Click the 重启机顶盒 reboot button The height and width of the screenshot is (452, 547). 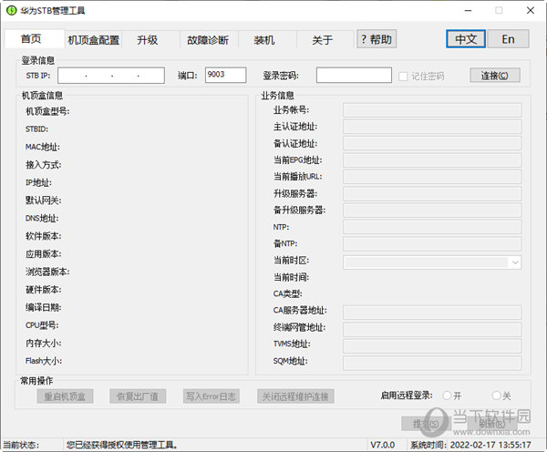pyautogui.click(x=65, y=396)
